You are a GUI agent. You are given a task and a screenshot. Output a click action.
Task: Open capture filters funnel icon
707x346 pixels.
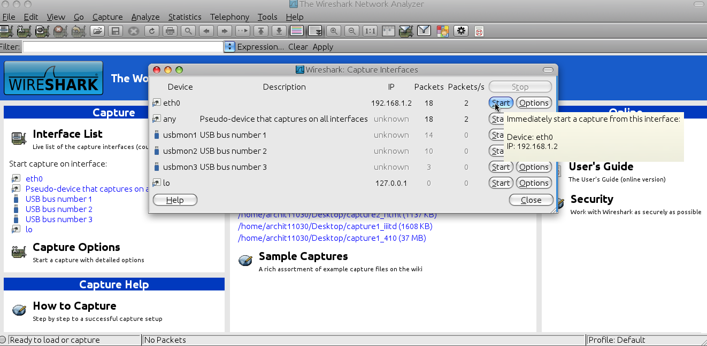click(x=406, y=30)
